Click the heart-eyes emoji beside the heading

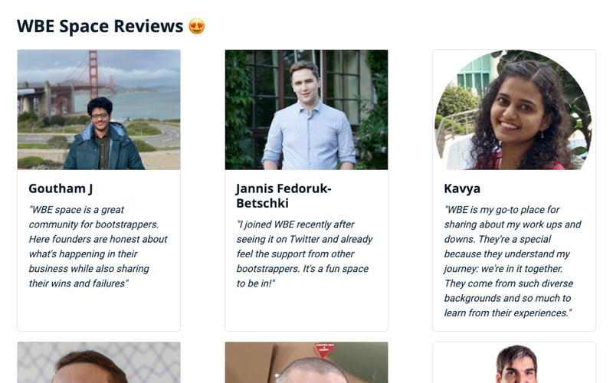[197, 26]
